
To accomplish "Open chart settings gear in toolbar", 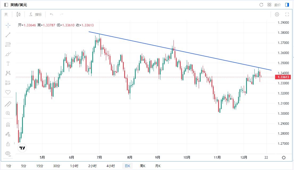I will pos(277,14).
